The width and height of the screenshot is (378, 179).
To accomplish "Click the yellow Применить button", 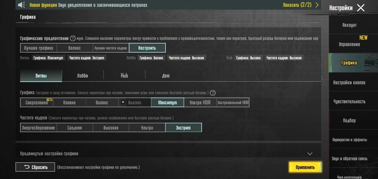I will coord(305,167).
